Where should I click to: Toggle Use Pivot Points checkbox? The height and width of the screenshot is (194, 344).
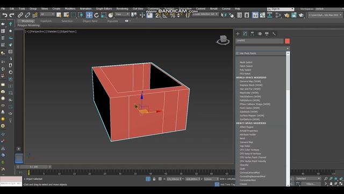click(237, 53)
